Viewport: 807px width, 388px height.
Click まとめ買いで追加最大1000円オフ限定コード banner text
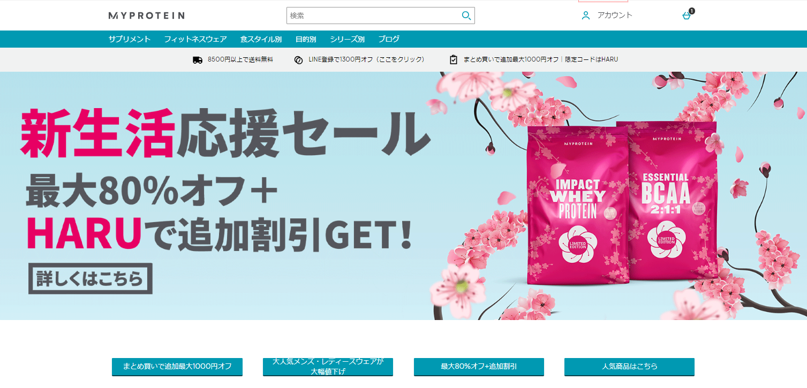541,60
